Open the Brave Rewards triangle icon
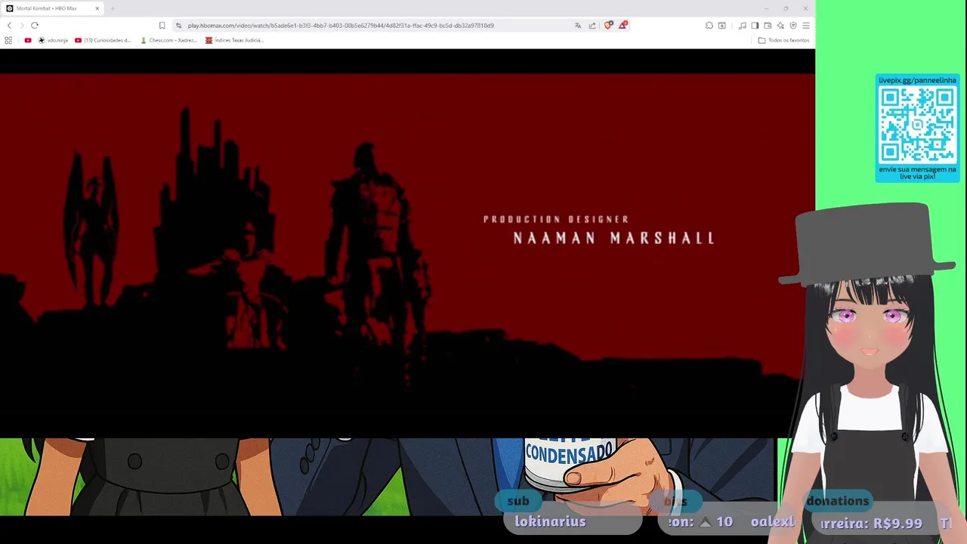Image resolution: width=967 pixels, height=544 pixels. point(623,25)
